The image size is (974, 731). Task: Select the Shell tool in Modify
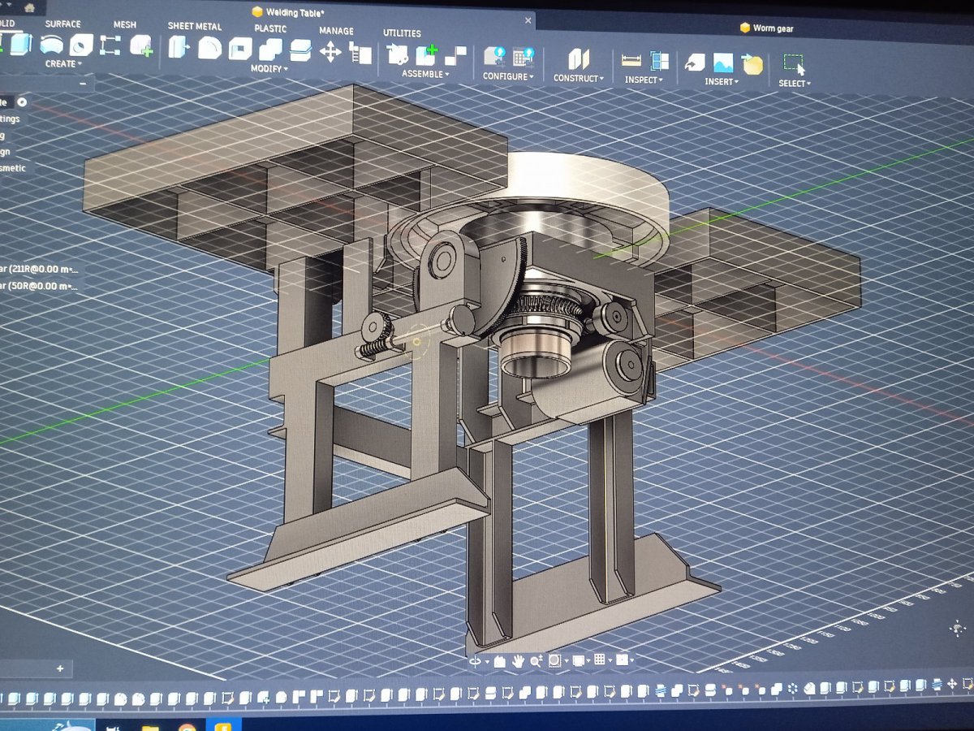point(239,50)
